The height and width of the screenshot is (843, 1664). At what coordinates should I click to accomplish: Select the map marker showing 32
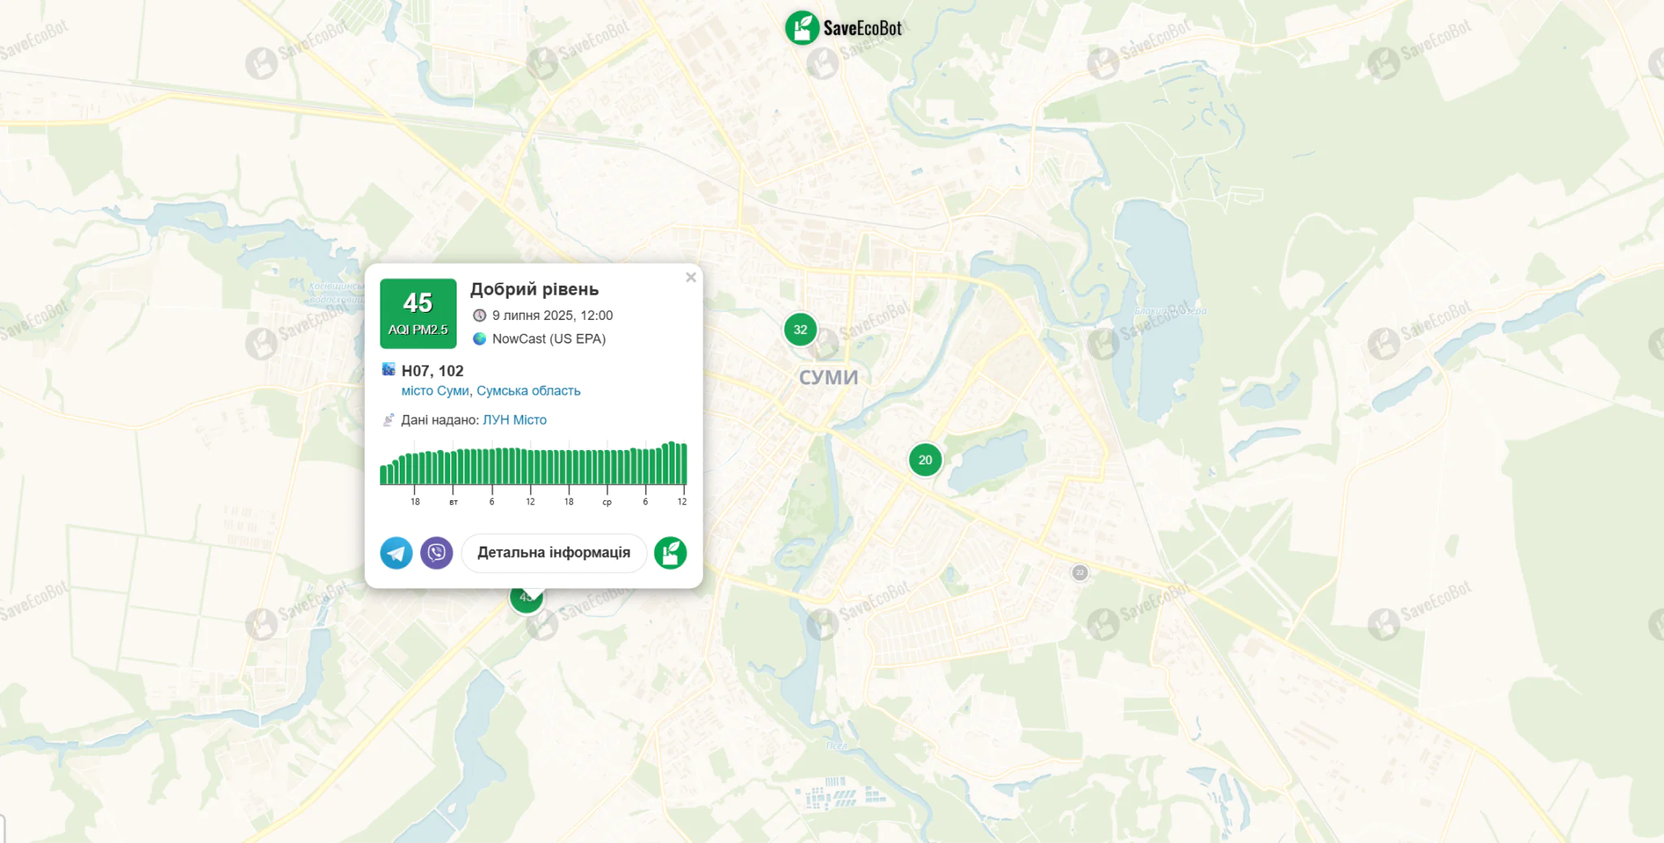[800, 330]
